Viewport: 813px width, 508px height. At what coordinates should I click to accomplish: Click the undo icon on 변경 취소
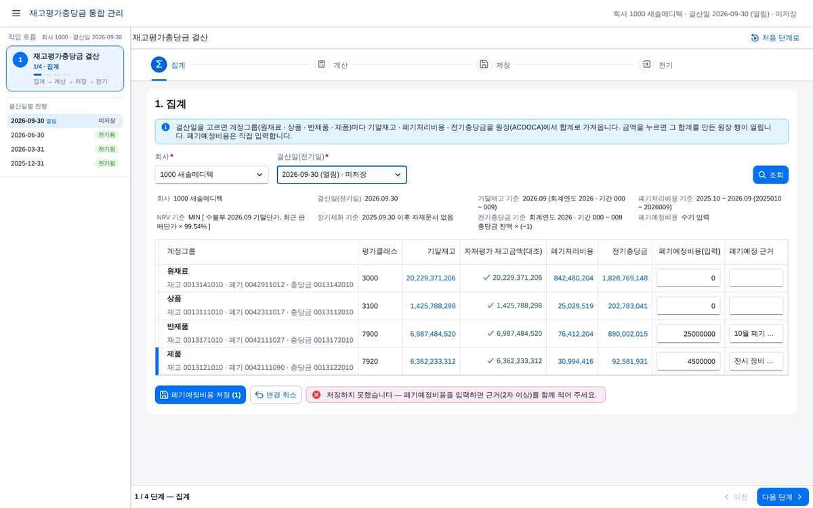[x=259, y=395]
